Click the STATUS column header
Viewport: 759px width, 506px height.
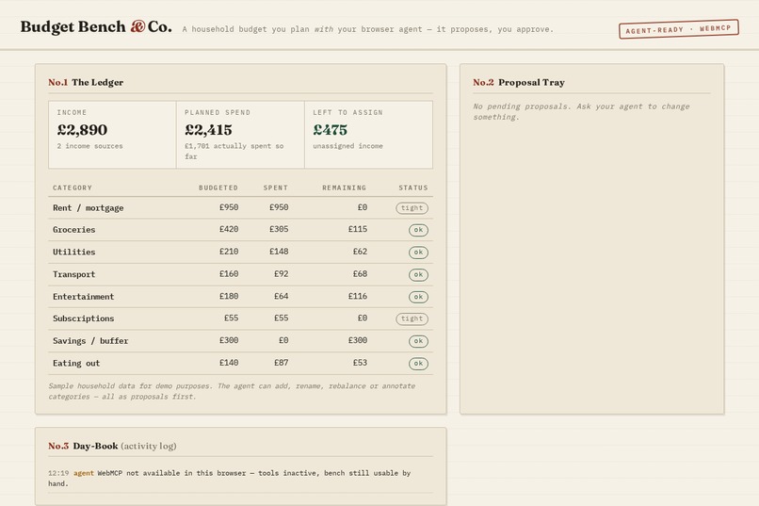[x=413, y=188]
